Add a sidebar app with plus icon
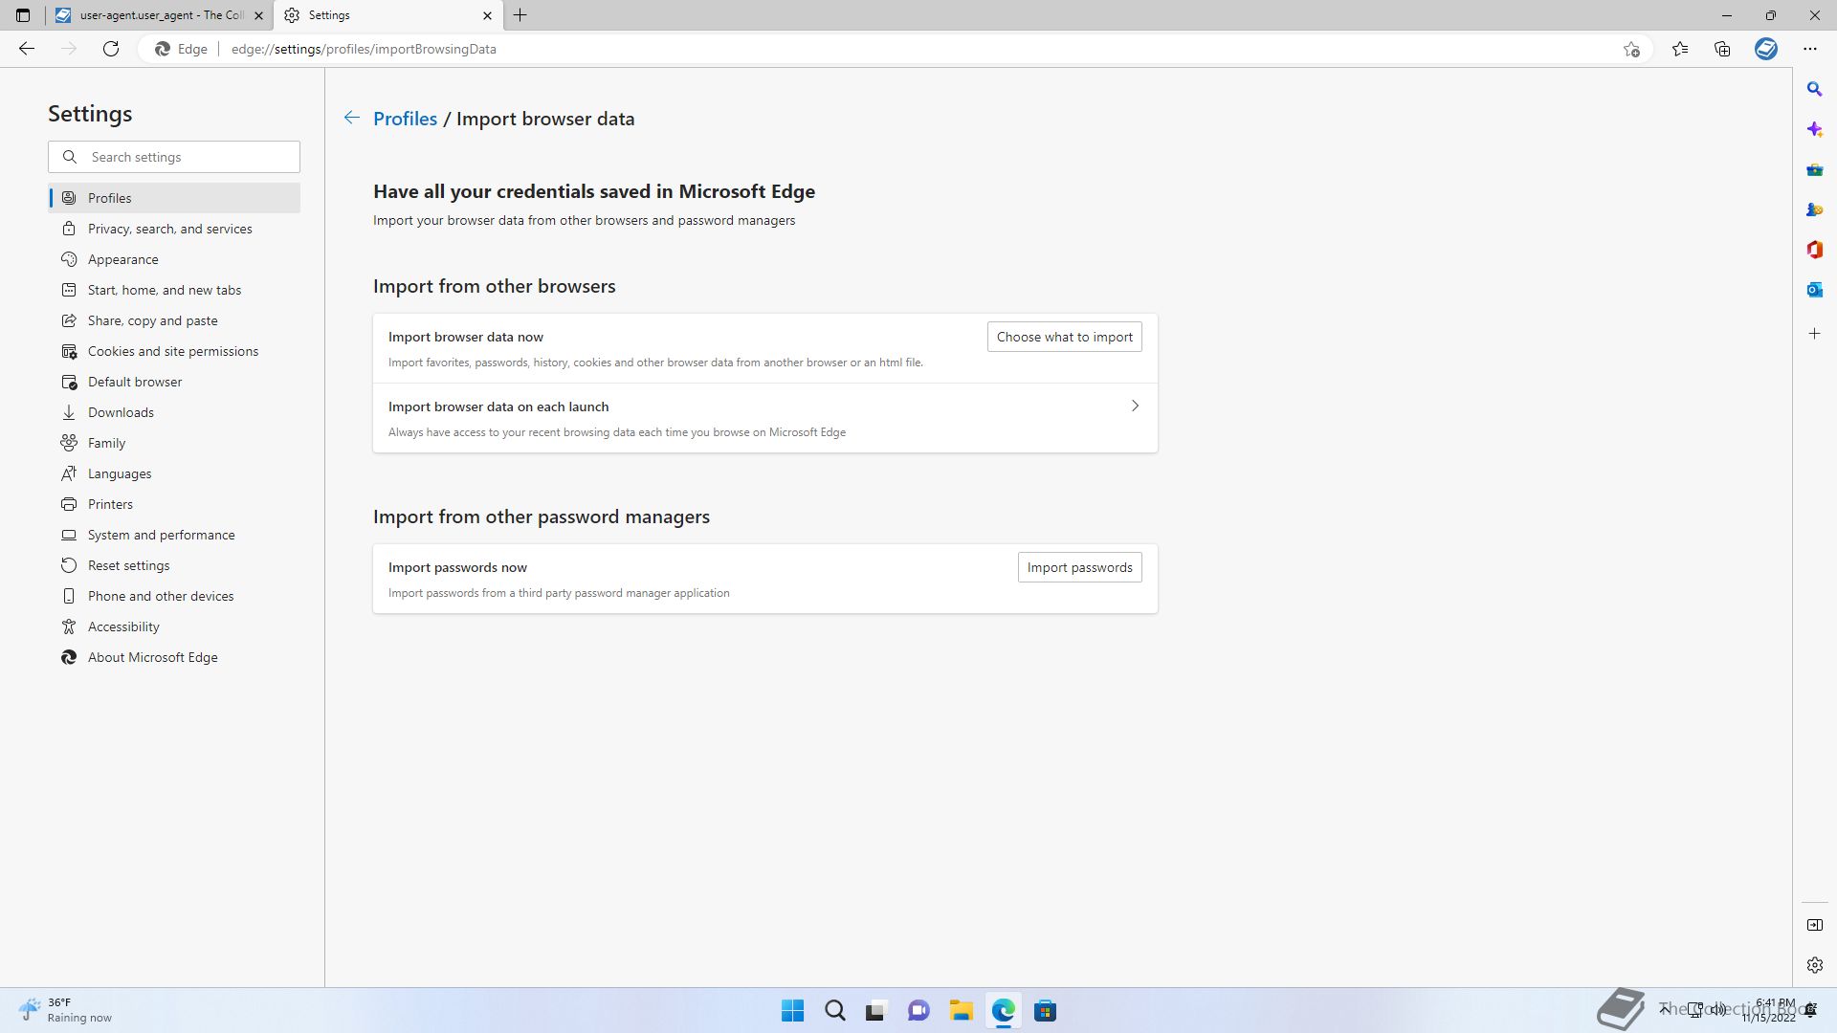Screen dimensions: 1837x1033 [x=1814, y=334]
